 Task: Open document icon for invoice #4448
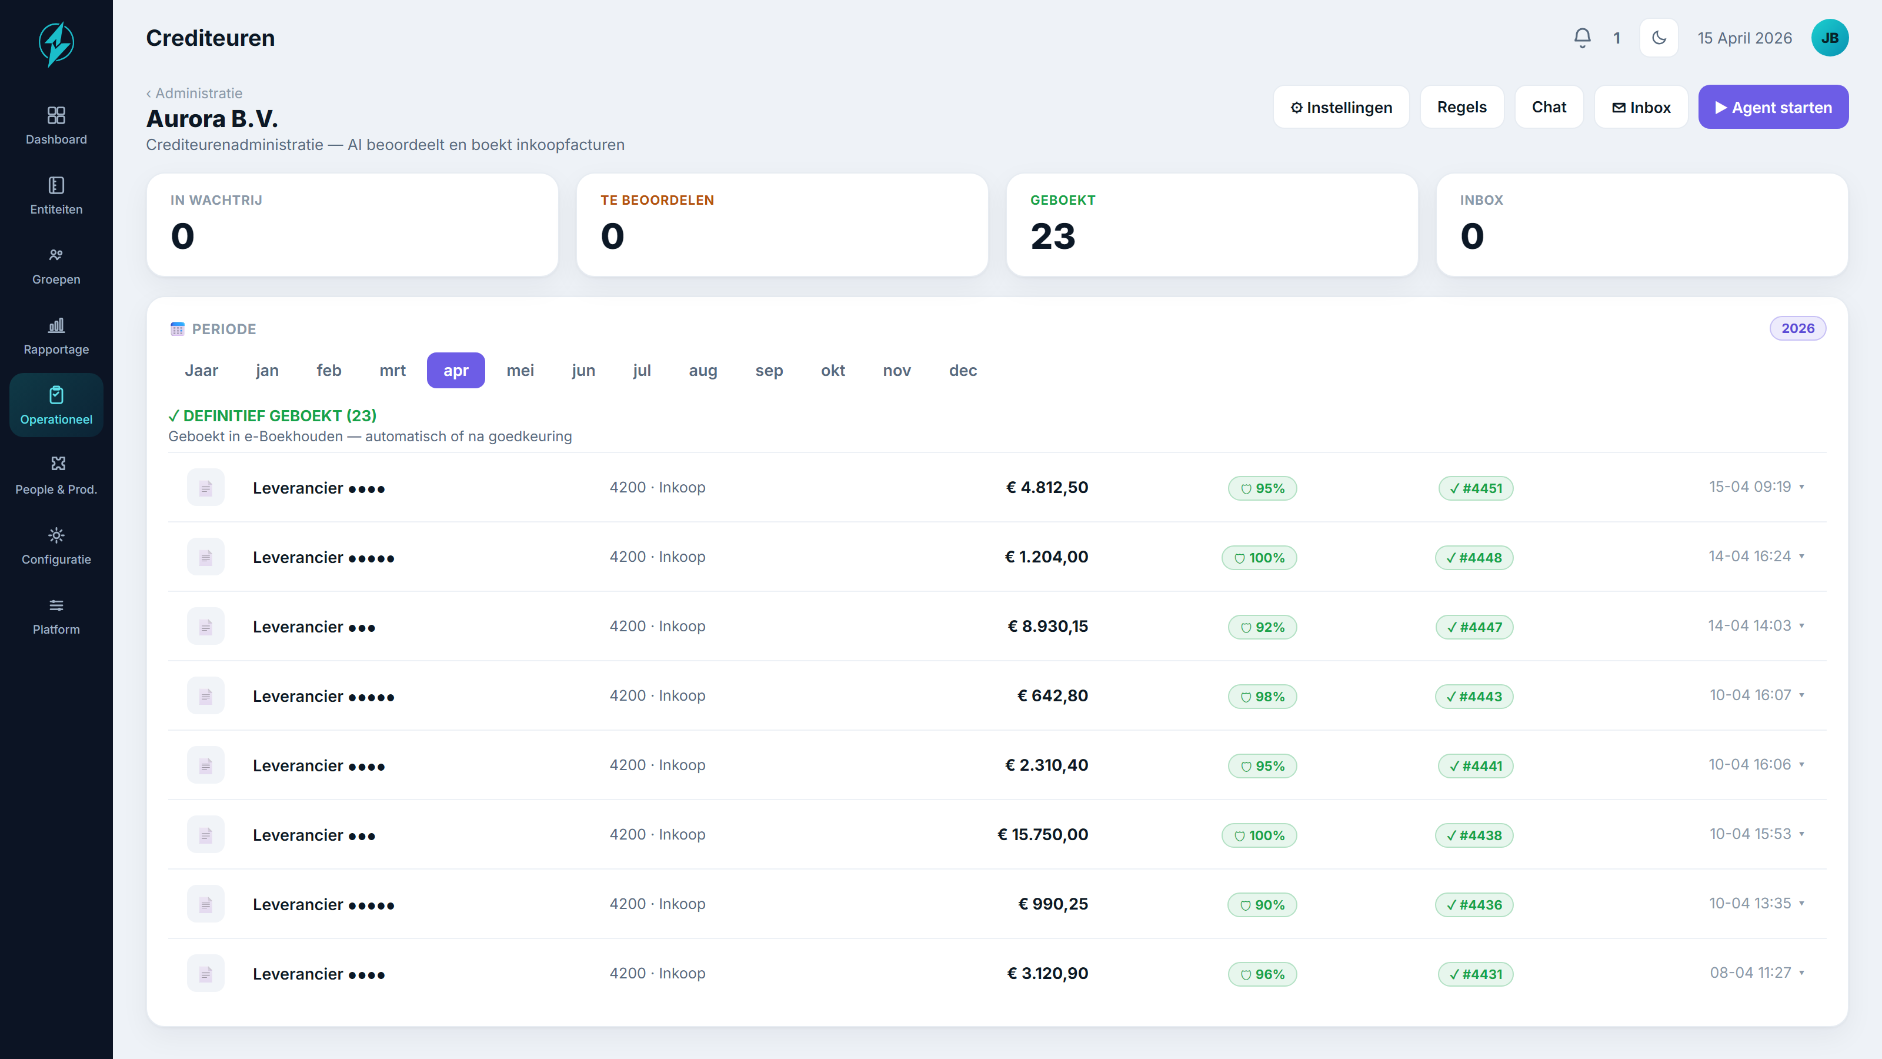(x=206, y=557)
